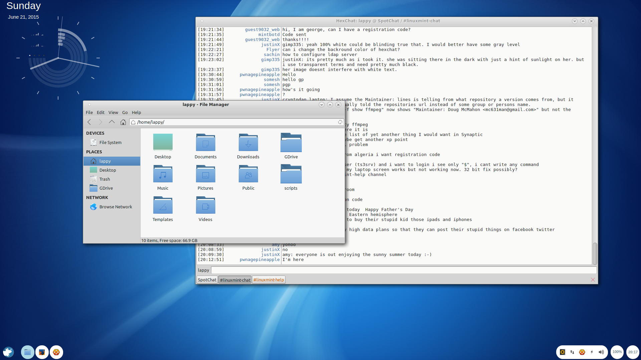Open the file manager launcher in panel
Screen dimensions: 641x360
tap(28, 352)
